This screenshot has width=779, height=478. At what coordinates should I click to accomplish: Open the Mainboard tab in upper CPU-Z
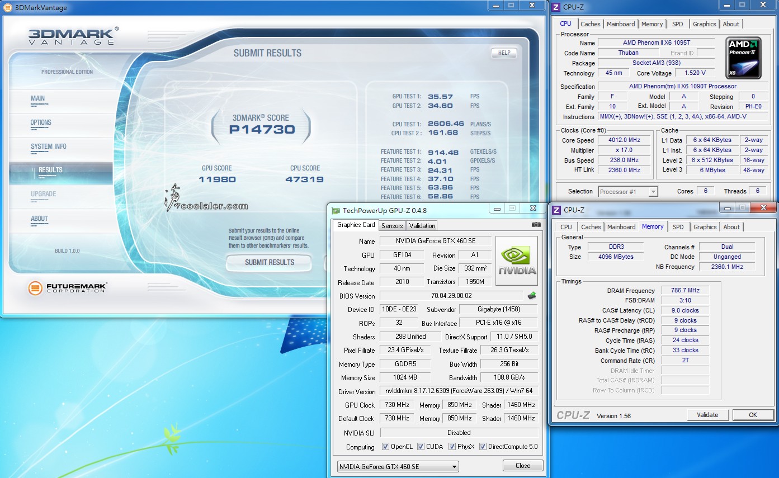click(x=621, y=24)
